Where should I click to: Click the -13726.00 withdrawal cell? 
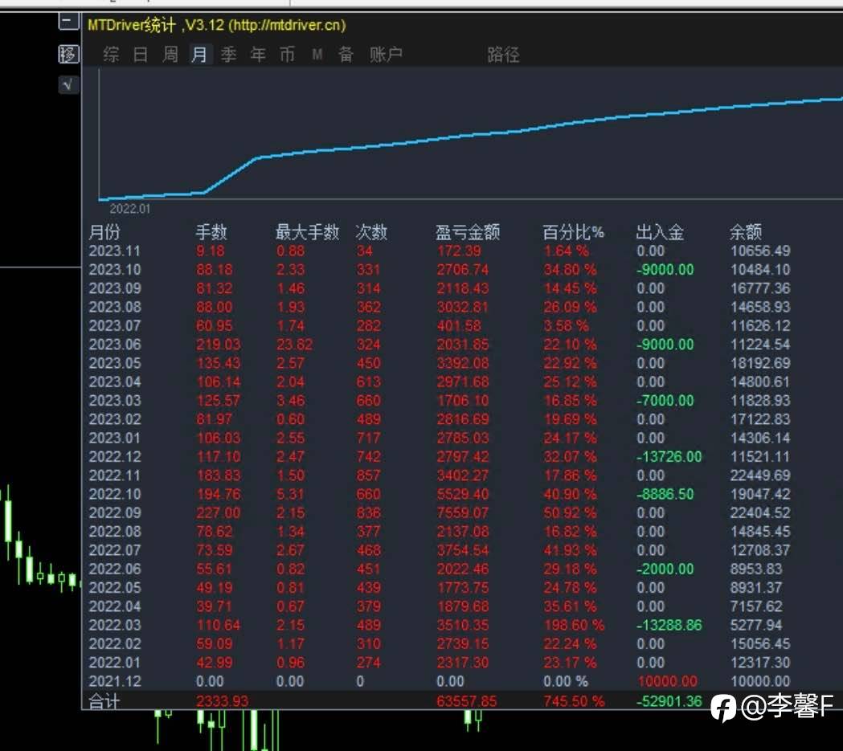669,456
